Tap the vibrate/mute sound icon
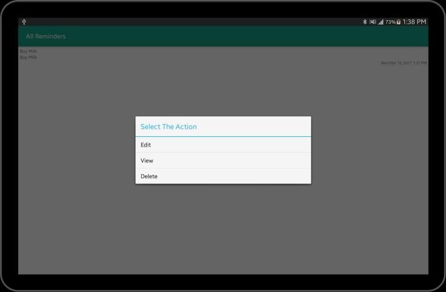This screenshot has height=292, width=446. click(372, 22)
